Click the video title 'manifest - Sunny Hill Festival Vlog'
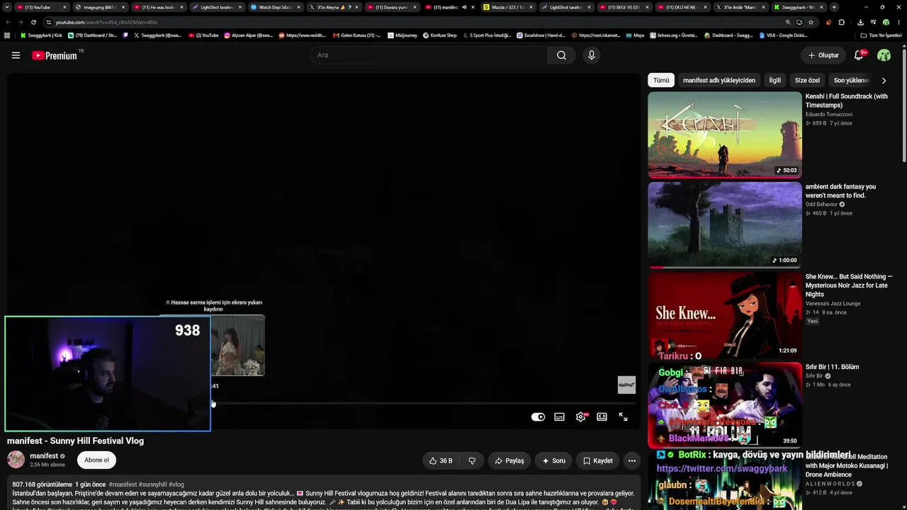Screen dimensions: 907x510 click(x=75, y=441)
